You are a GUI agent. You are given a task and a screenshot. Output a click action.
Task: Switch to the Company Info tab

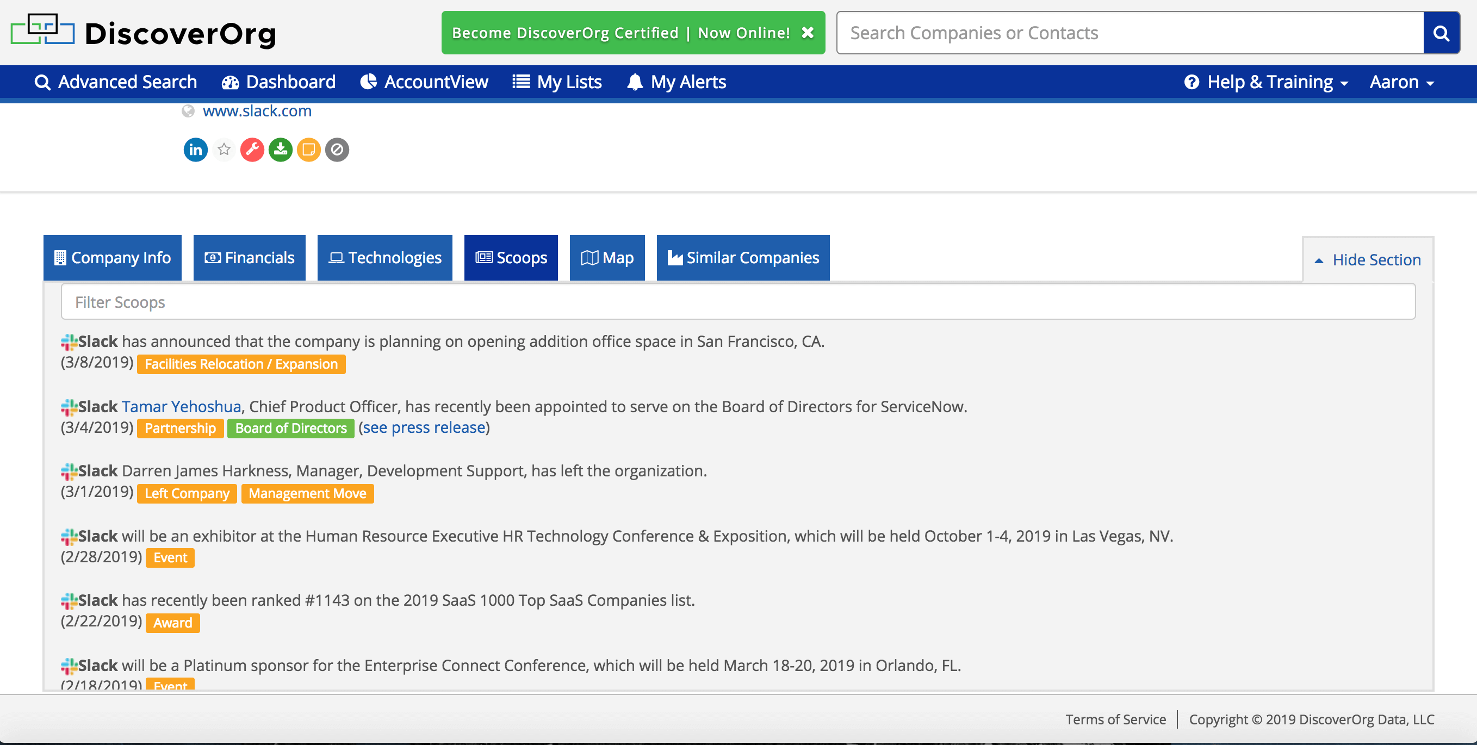(x=113, y=258)
